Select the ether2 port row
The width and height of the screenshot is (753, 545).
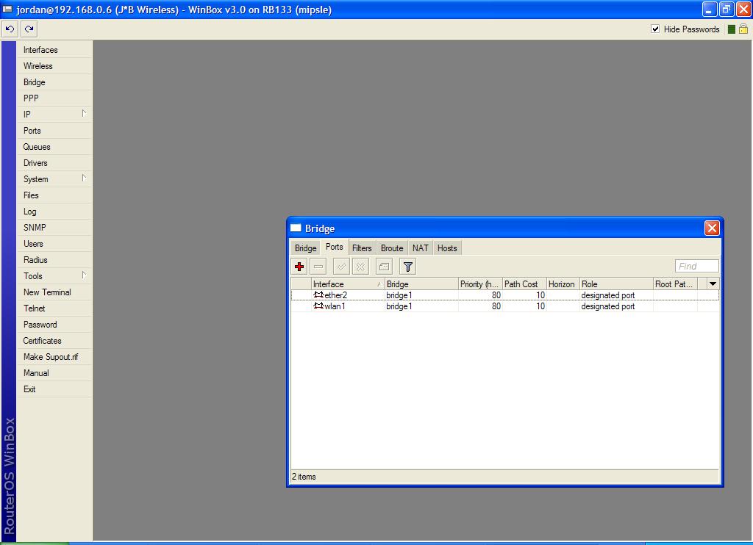tap(504, 295)
